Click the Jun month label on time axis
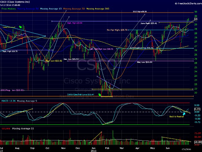The width and height of the screenshot is (202, 152). [167, 148]
